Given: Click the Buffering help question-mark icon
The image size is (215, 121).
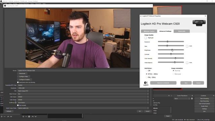Looking at the screenshot, I should tap(15, 103).
